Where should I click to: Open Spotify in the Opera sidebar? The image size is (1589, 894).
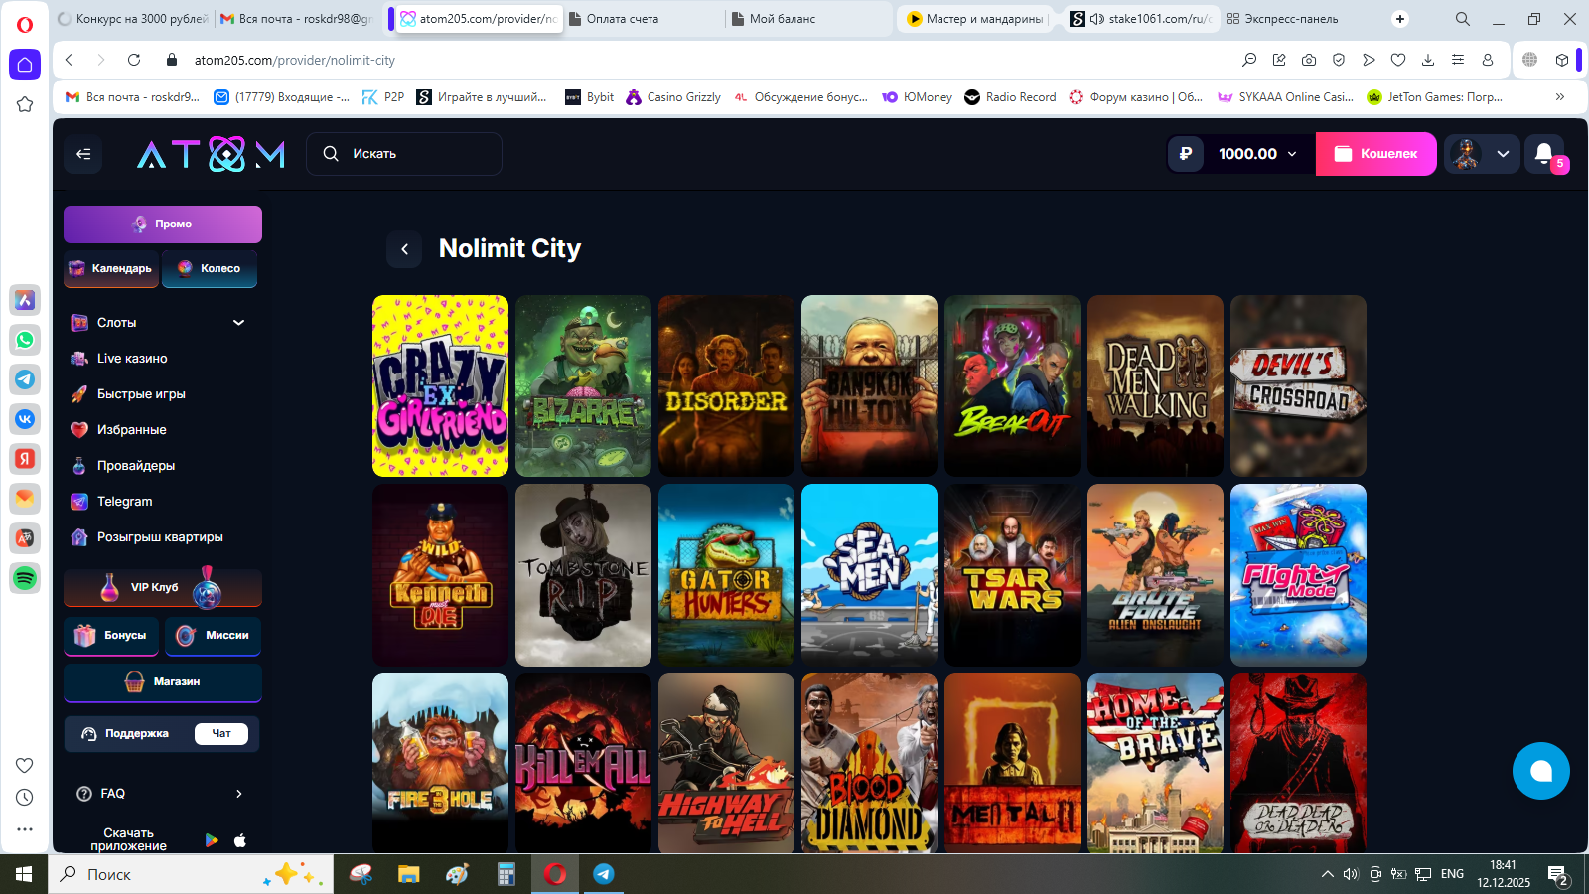point(25,578)
